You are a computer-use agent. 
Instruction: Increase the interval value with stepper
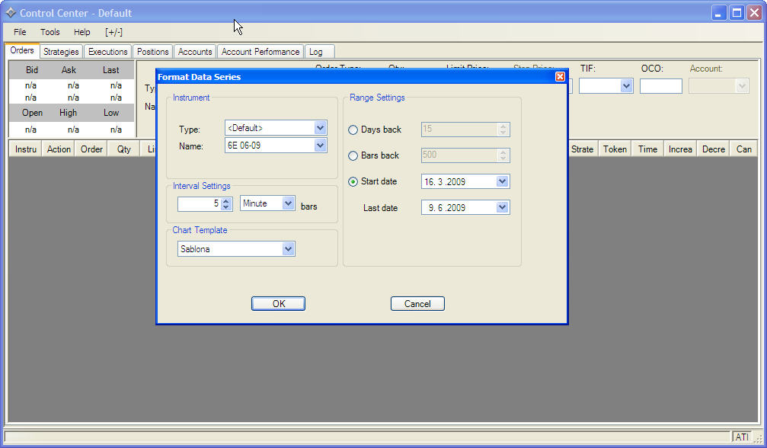click(x=226, y=200)
